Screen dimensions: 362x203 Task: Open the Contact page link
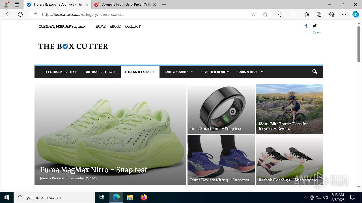(133, 27)
